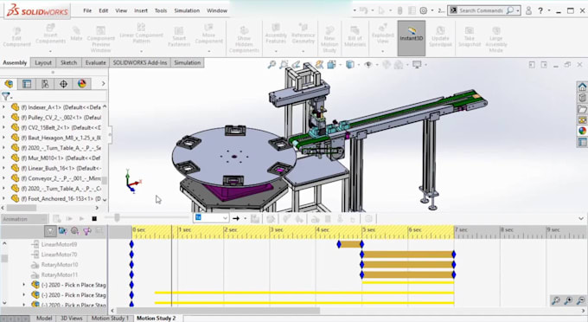This screenshot has width=588, height=322.
Task: Open the DisplayManager color-ball tab
Action: click(82, 84)
